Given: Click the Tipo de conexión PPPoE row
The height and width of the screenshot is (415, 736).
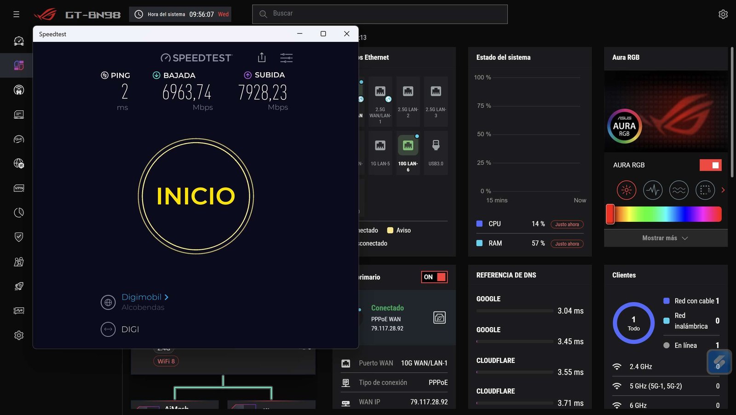Looking at the screenshot, I should click(394, 382).
